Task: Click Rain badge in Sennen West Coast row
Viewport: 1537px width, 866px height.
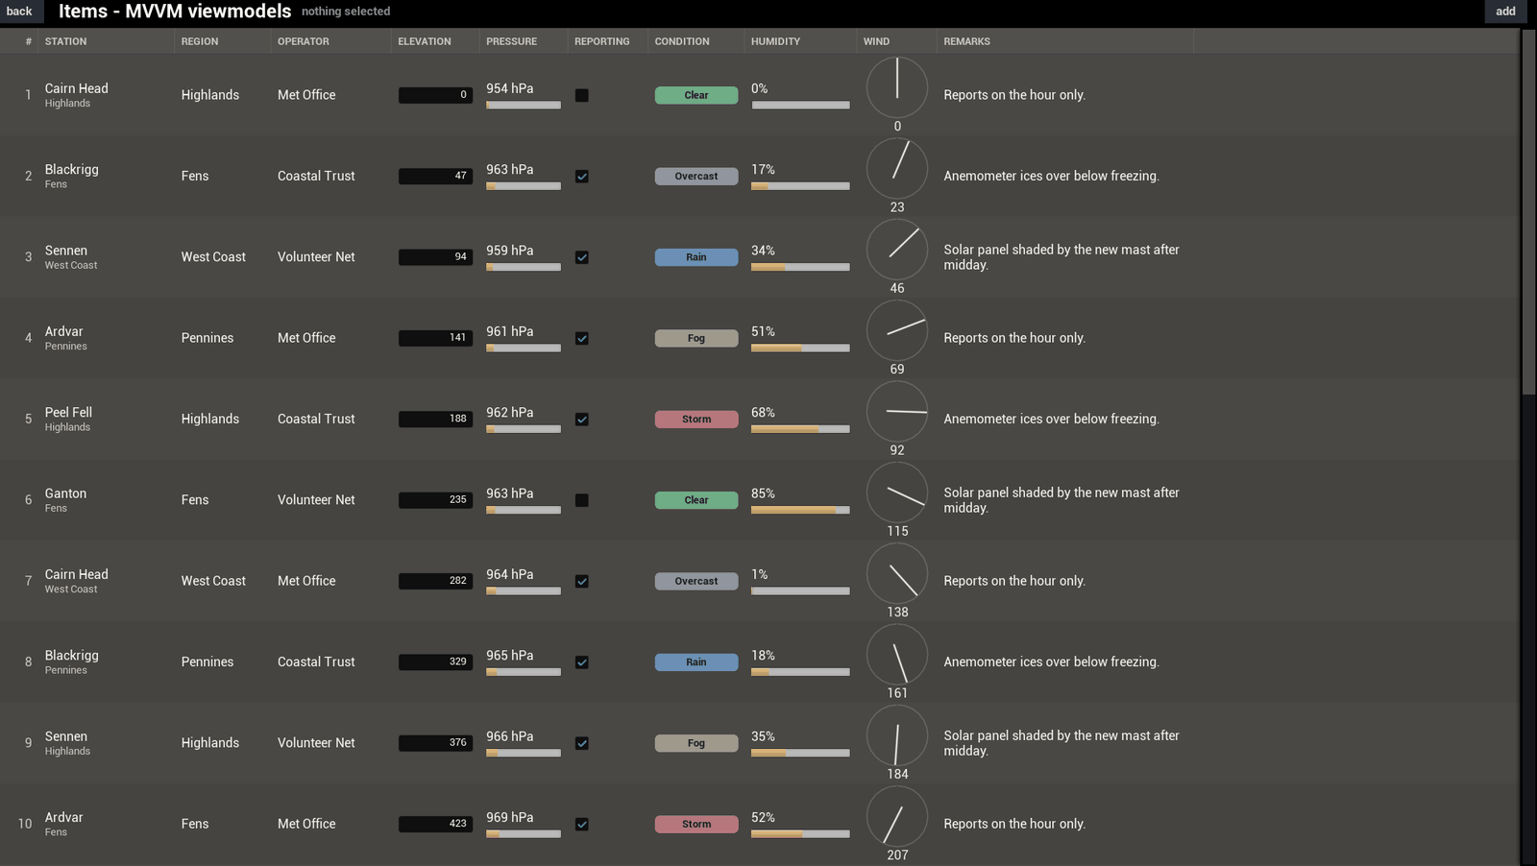Action: (696, 257)
